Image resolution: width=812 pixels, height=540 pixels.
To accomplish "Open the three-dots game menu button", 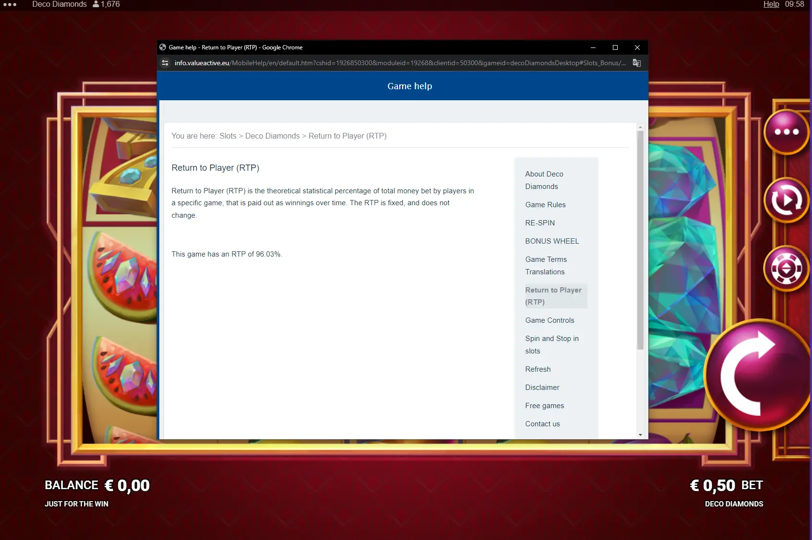I will pos(787,132).
